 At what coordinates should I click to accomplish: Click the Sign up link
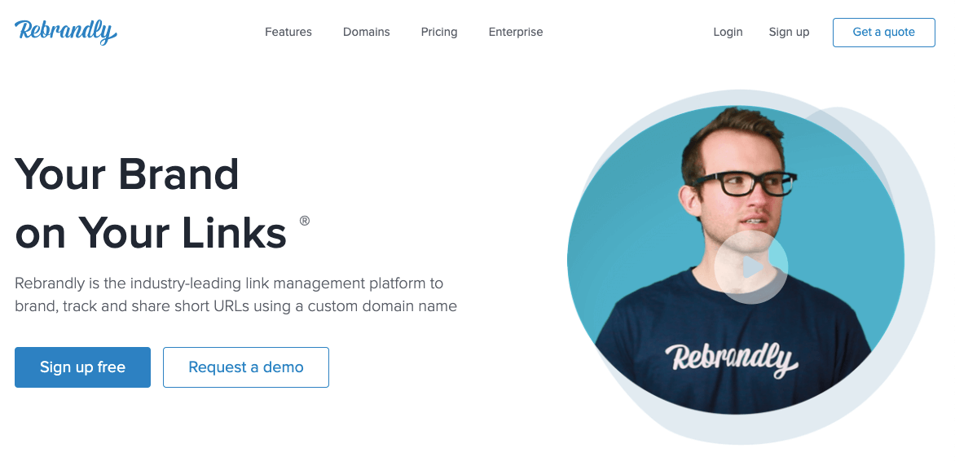tap(788, 32)
